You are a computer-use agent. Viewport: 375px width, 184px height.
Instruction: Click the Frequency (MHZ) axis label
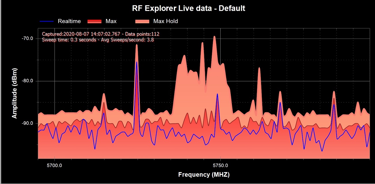tap(204, 175)
